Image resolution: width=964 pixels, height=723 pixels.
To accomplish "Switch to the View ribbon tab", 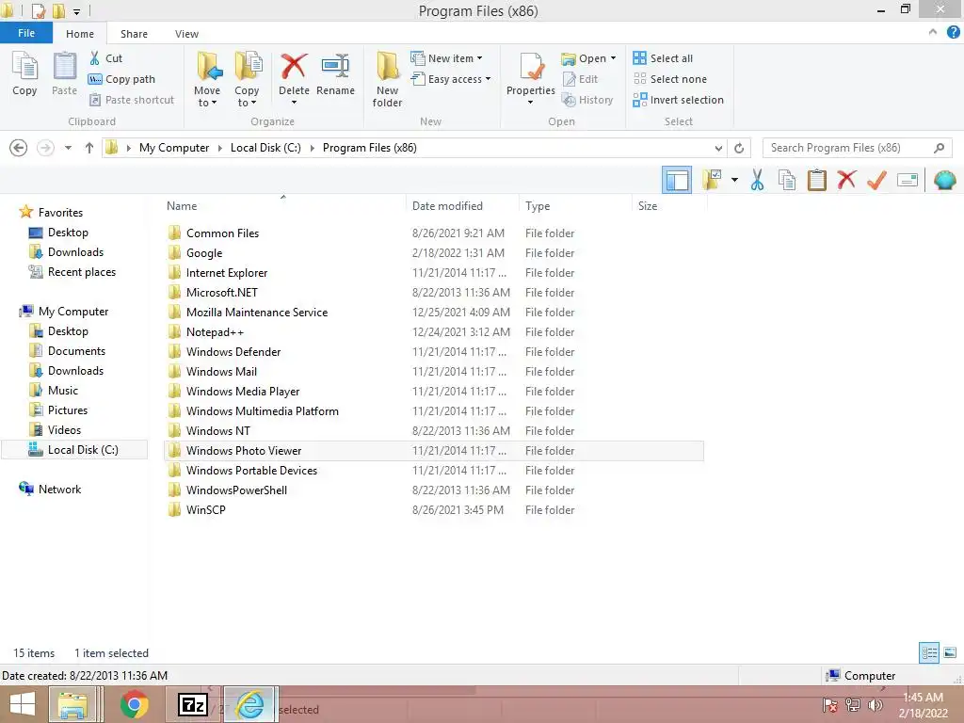I will [186, 34].
